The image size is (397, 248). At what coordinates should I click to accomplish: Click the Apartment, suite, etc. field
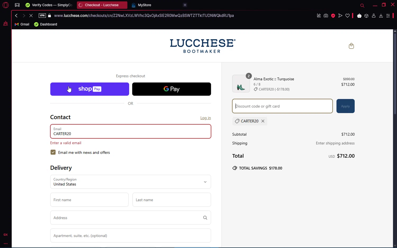(130, 236)
